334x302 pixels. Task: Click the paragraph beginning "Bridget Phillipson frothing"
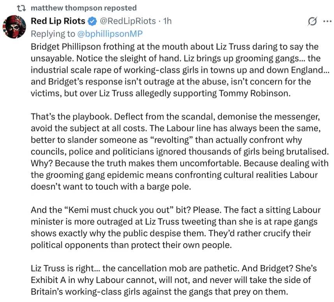coord(180,70)
